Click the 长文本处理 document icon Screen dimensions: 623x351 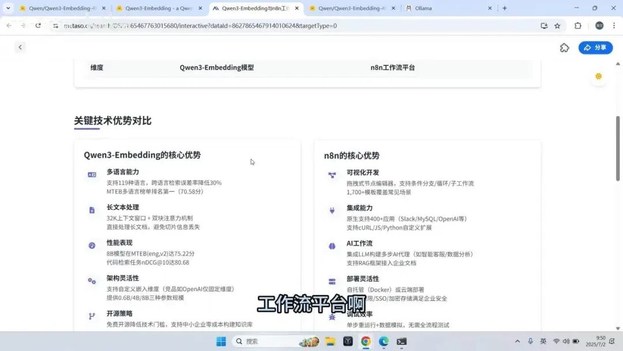click(x=92, y=210)
